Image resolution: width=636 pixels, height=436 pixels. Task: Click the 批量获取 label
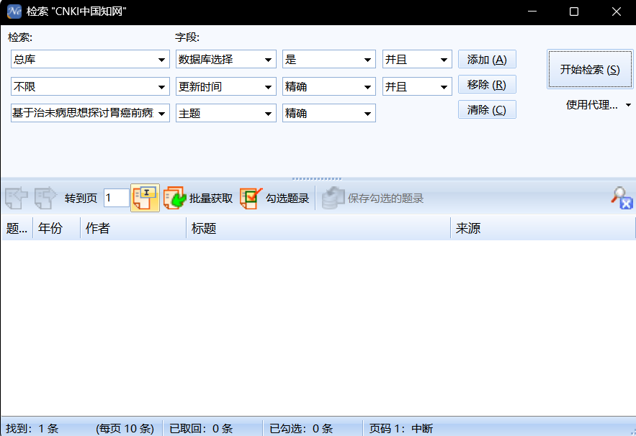point(211,198)
